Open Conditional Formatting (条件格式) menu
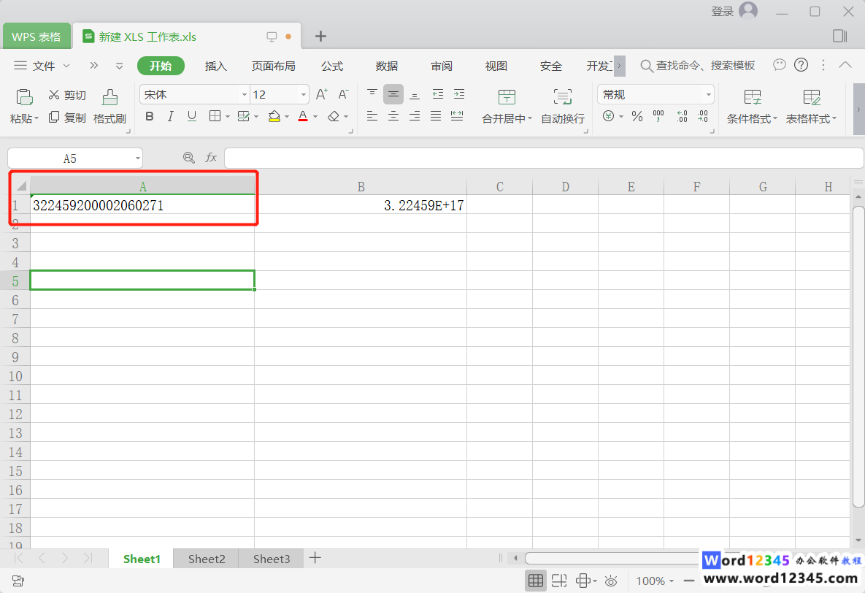 click(x=752, y=106)
